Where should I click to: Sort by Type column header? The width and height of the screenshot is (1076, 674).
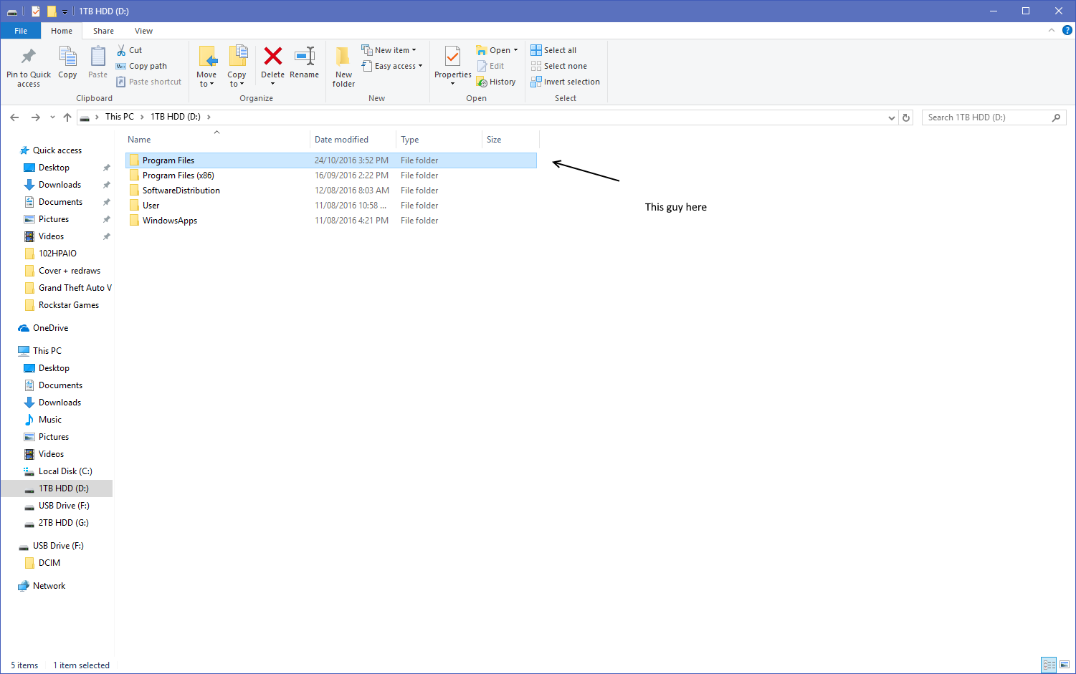point(439,140)
